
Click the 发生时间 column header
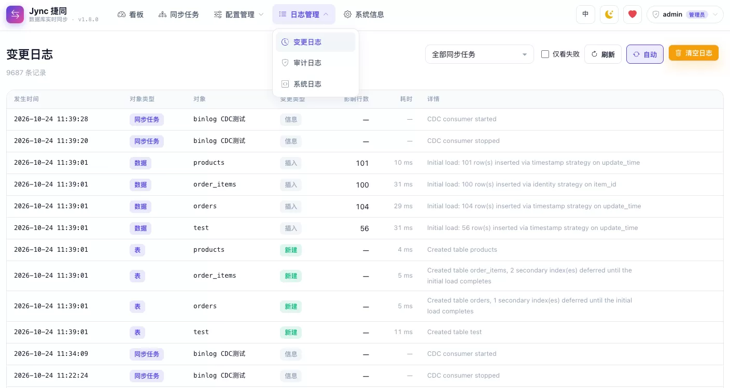coord(26,99)
